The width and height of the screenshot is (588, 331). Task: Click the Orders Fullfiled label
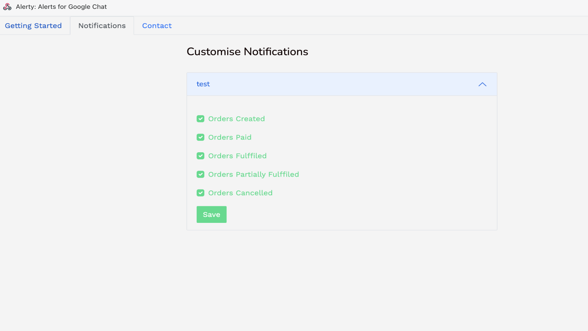point(237,156)
